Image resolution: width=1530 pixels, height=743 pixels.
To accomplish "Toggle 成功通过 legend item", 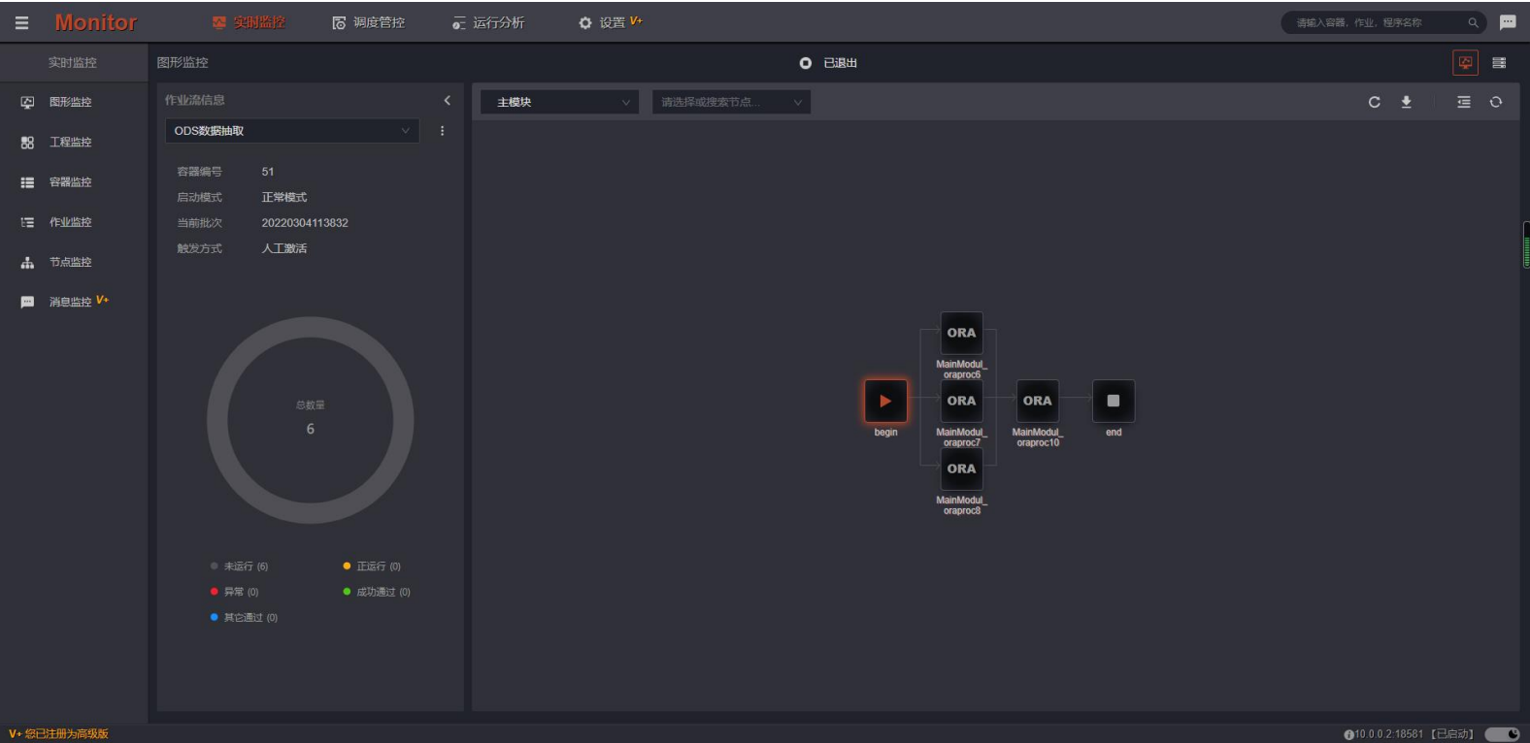I will [x=377, y=592].
